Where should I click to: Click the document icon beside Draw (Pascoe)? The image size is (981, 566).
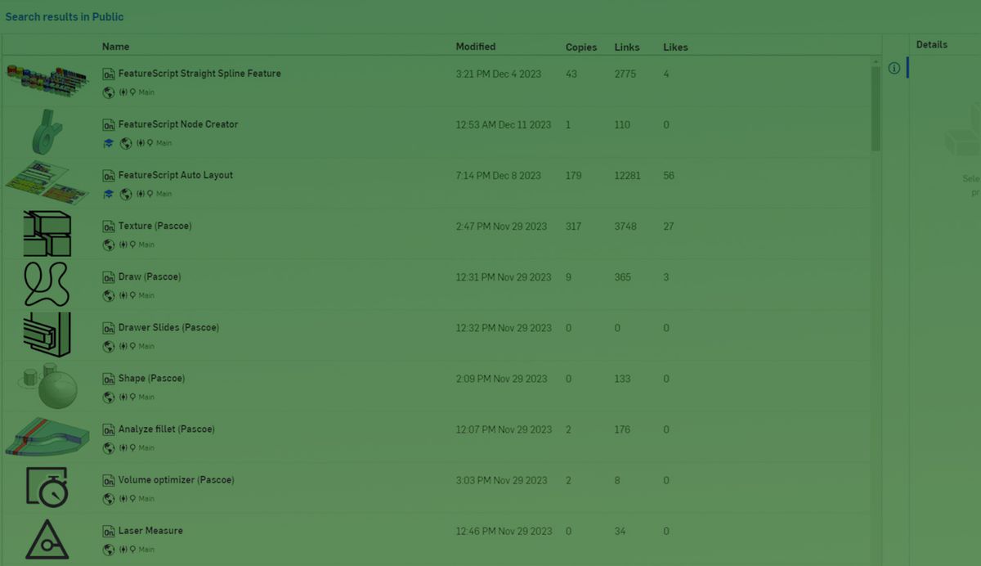[109, 277]
